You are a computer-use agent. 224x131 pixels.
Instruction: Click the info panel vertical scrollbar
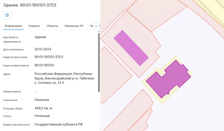(x=99, y=63)
